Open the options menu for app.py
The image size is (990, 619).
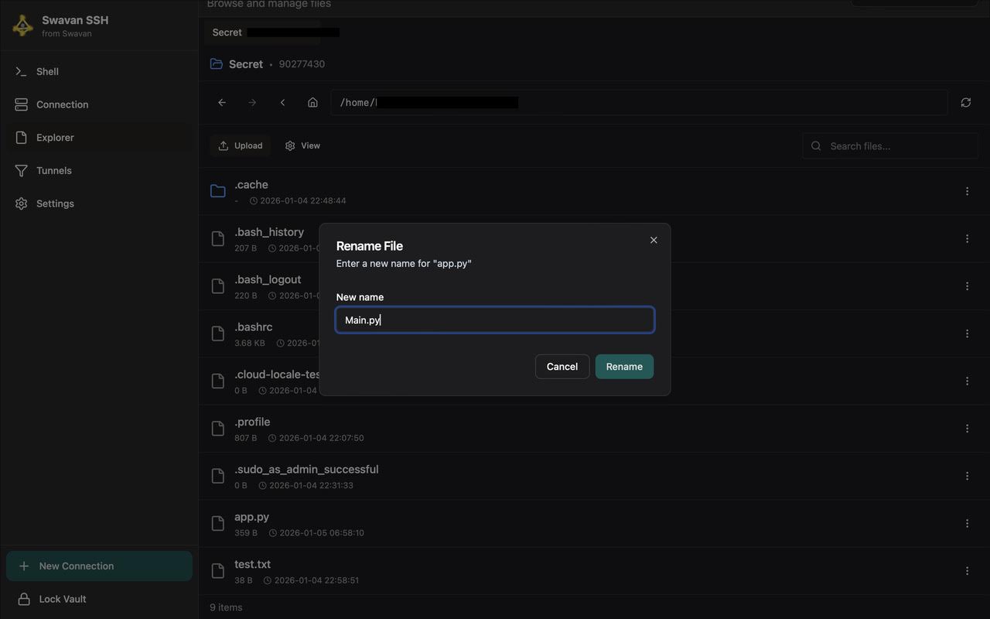tap(966, 522)
